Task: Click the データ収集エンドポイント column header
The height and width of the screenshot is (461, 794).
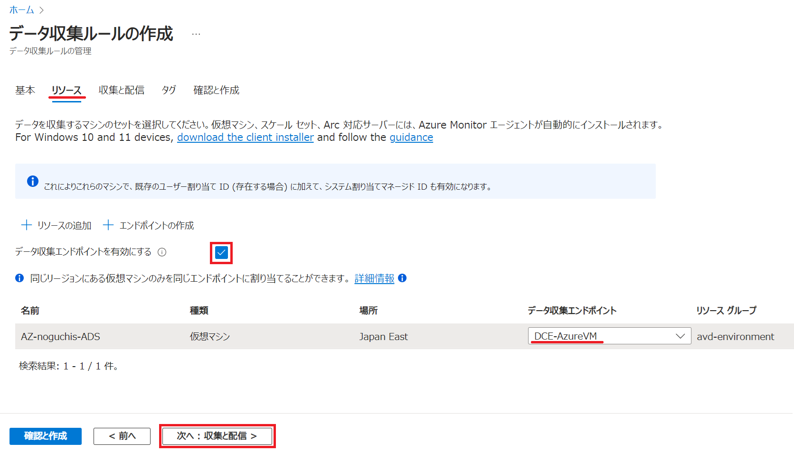Action: click(572, 311)
